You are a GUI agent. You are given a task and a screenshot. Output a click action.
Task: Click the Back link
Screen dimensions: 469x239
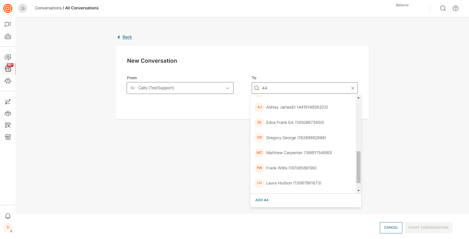tap(127, 37)
